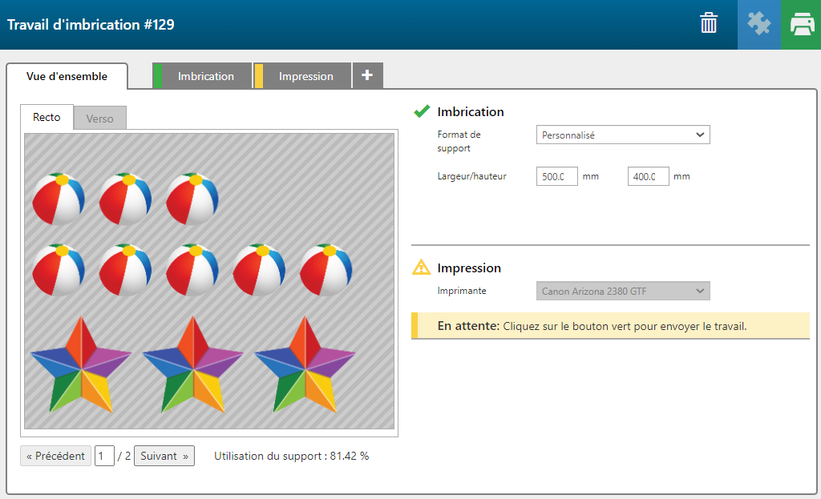
Task: Click the yellow warning triangle next to Impression
Action: point(421,268)
